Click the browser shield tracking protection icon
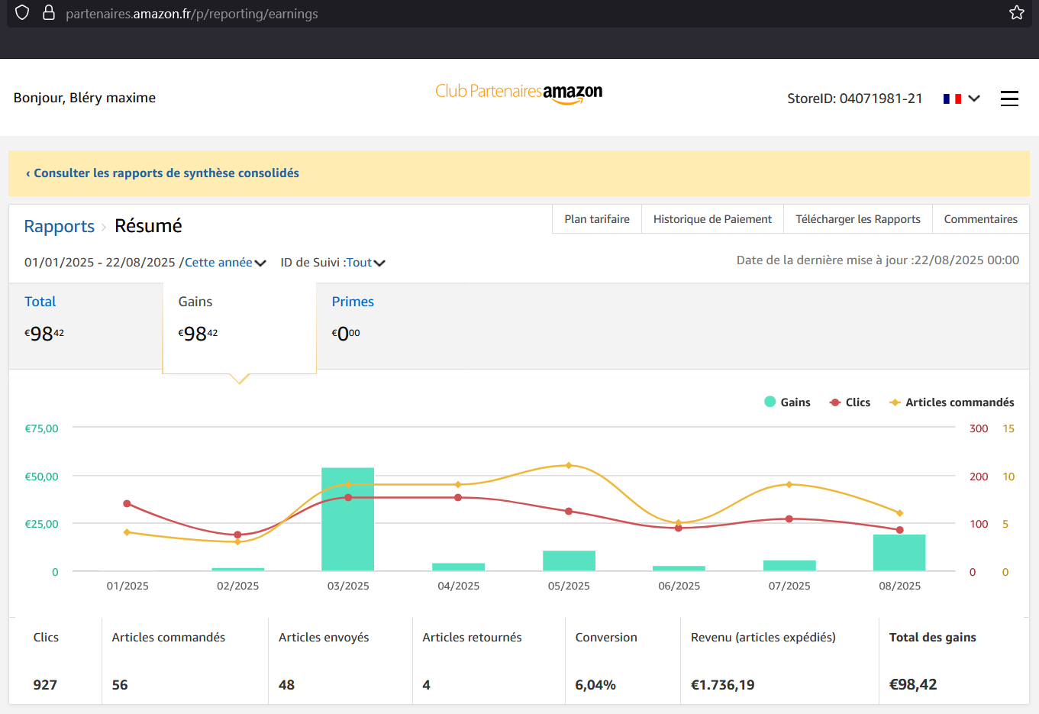This screenshot has height=714, width=1039. pyautogui.click(x=22, y=13)
